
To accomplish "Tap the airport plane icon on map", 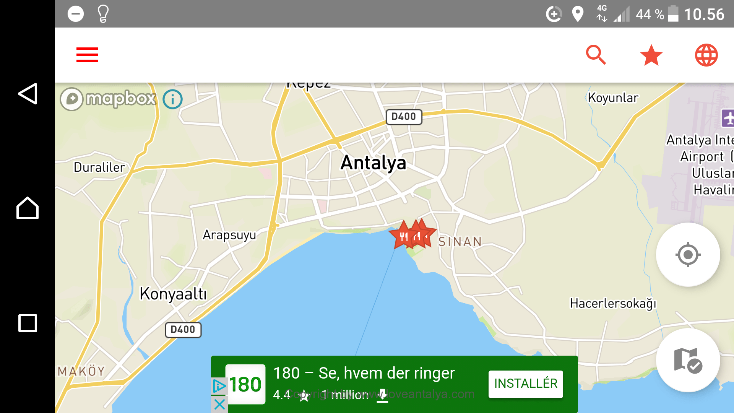I will point(727,118).
